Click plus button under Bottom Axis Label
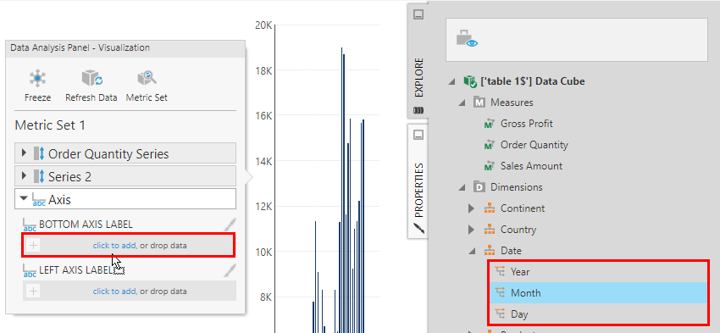The height and width of the screenshot is (333, 720). coord(33,245)
